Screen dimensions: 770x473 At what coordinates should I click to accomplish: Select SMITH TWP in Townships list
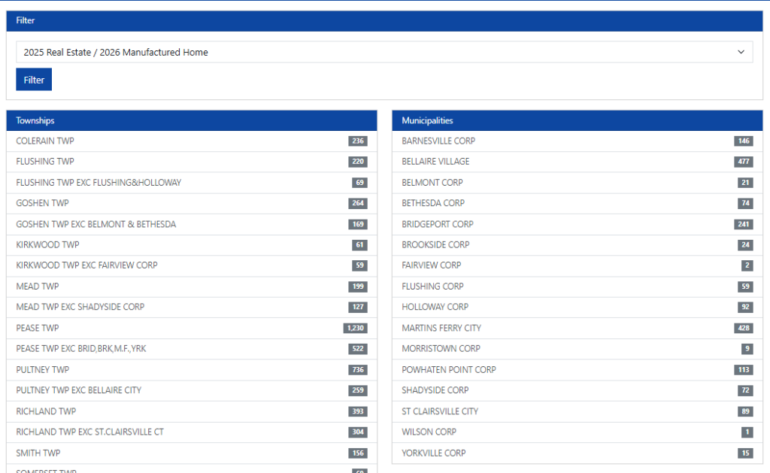(38, 453)
